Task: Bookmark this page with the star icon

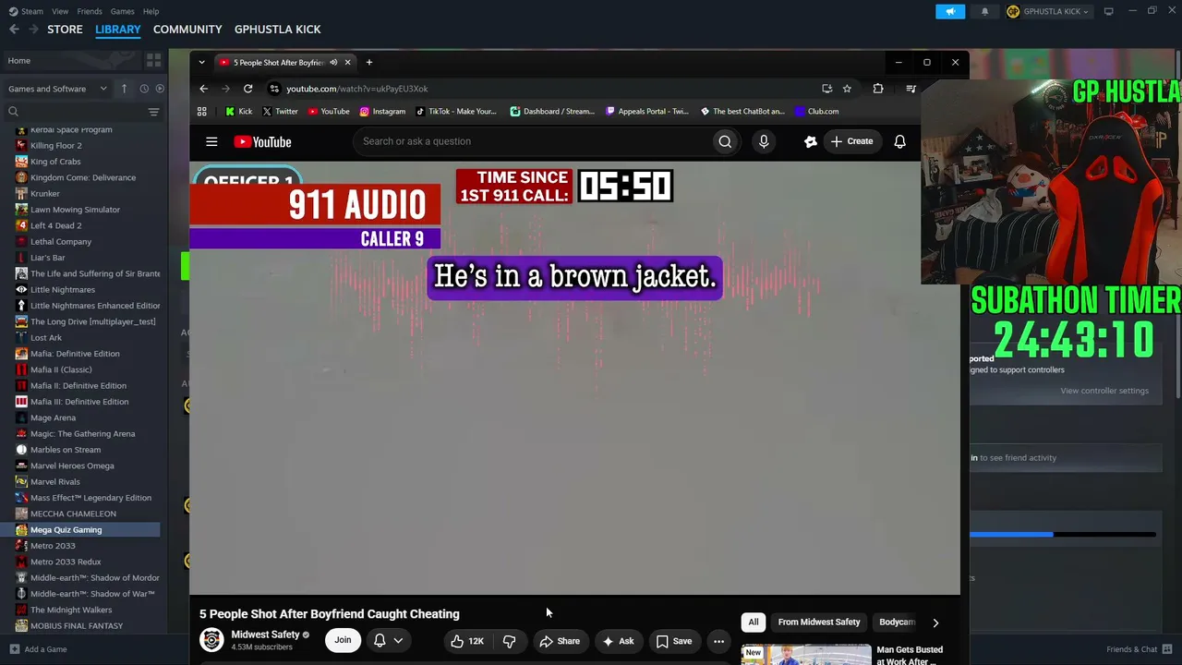Action: tap(847, 89)
